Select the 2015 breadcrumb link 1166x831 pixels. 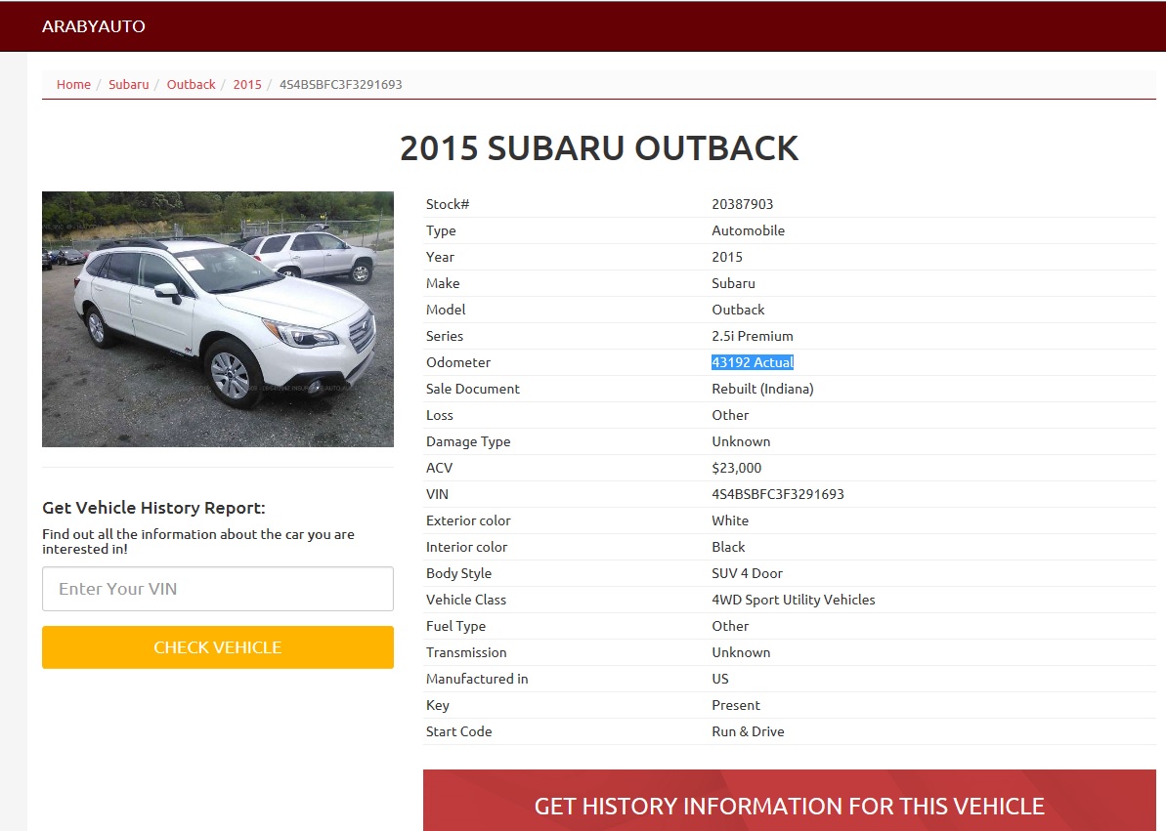point(247,85)
